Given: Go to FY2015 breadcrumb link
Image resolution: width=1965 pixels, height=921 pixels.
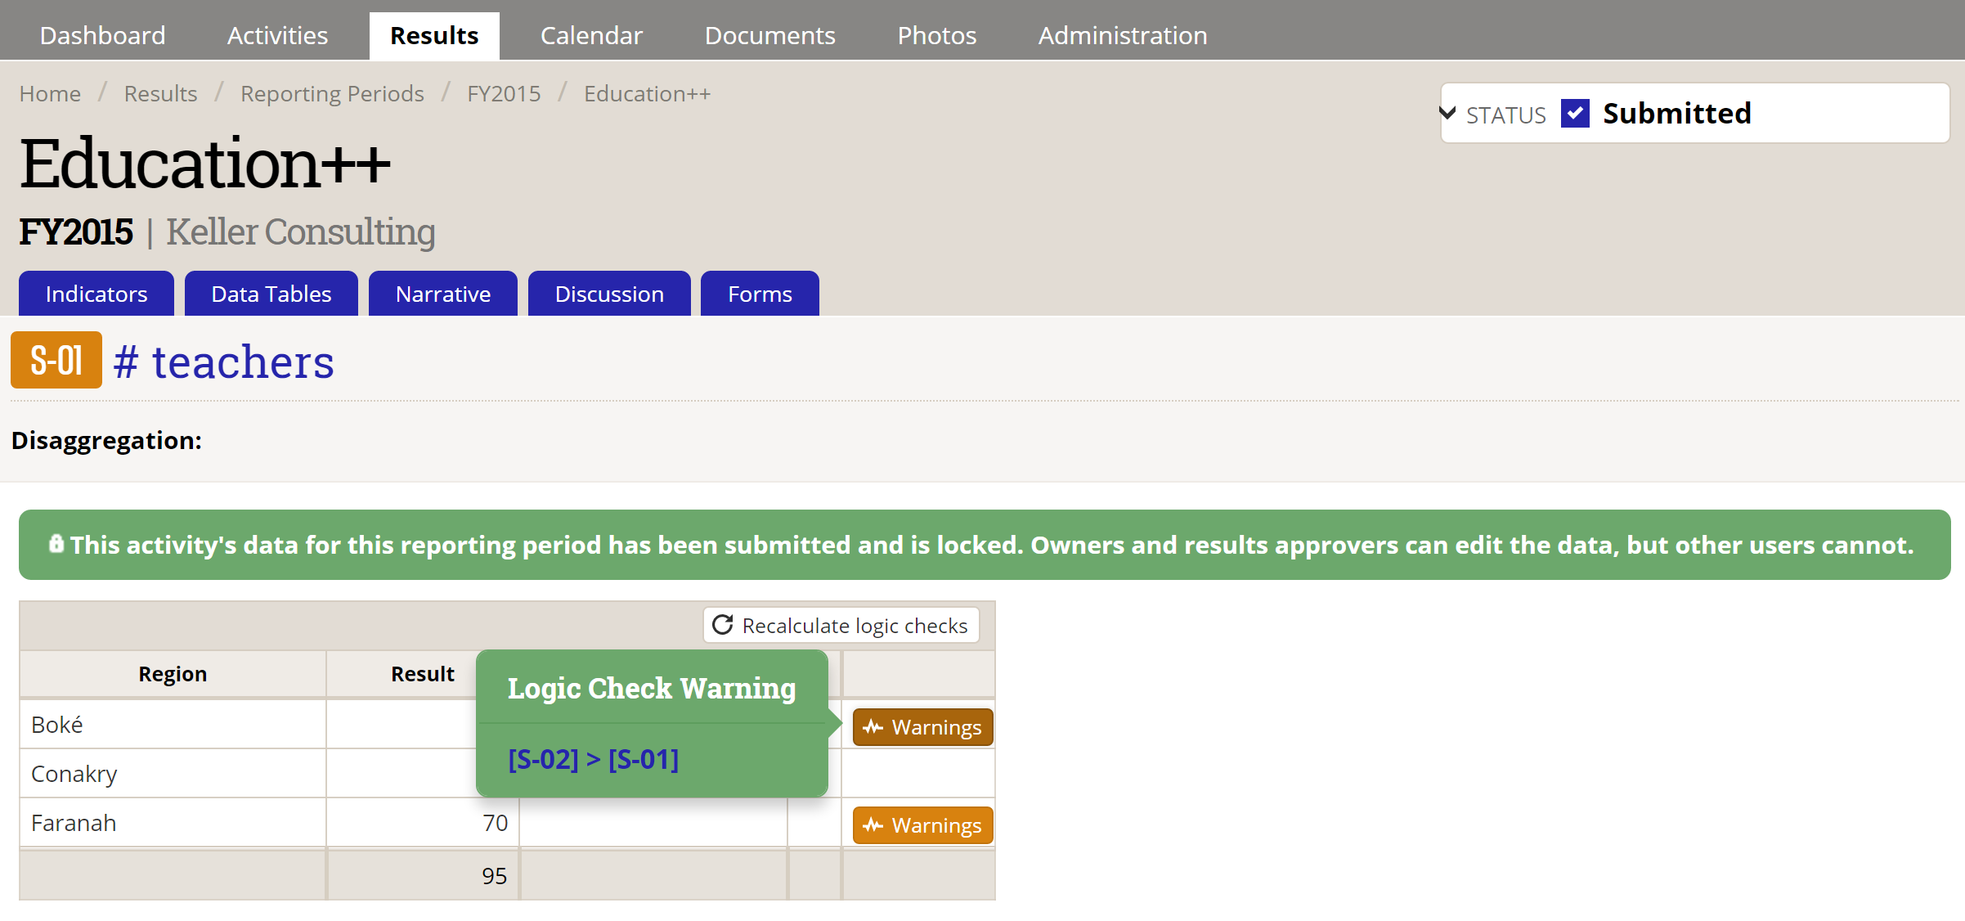Looking at the screenshot, I should (504, 94).
